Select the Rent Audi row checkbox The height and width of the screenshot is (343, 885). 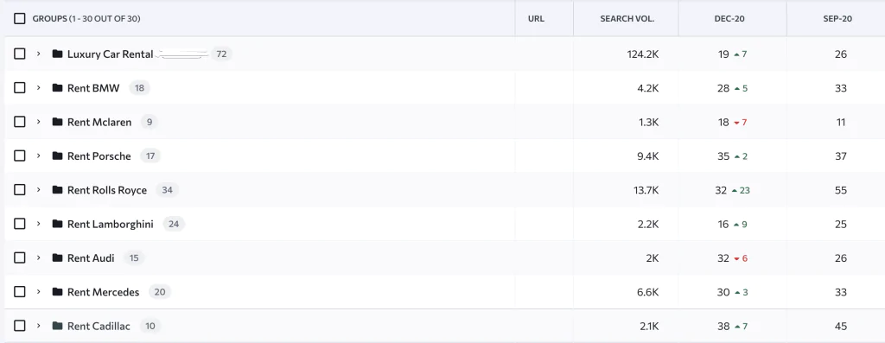[x=20, y=257]
